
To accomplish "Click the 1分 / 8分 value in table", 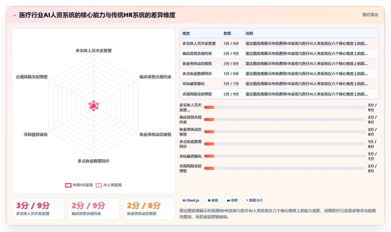I will 231,74.
